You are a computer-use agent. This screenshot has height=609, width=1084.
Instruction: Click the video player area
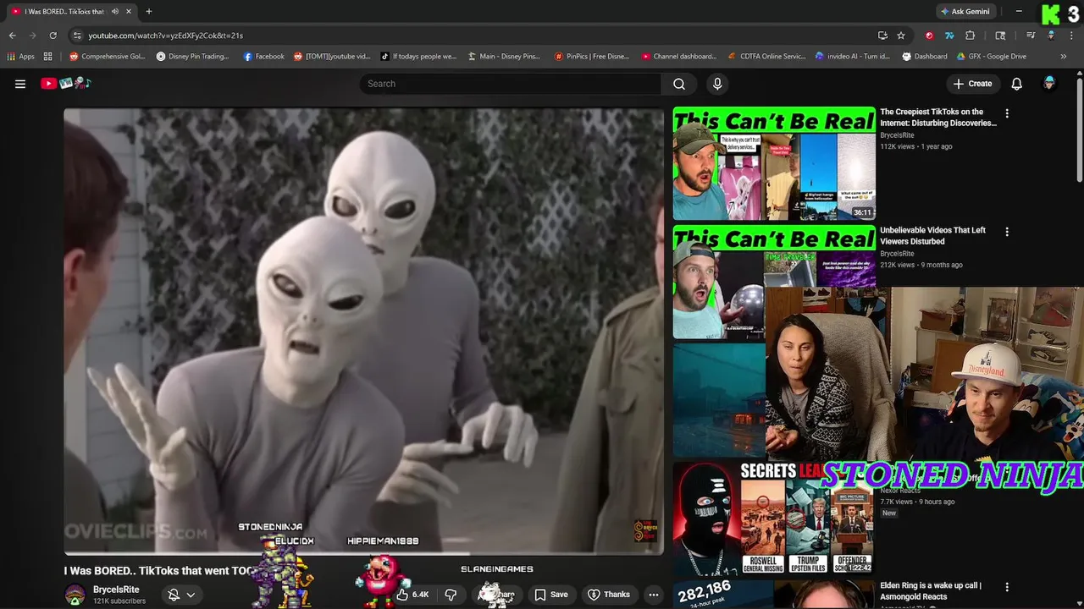(x=364, y=331)
